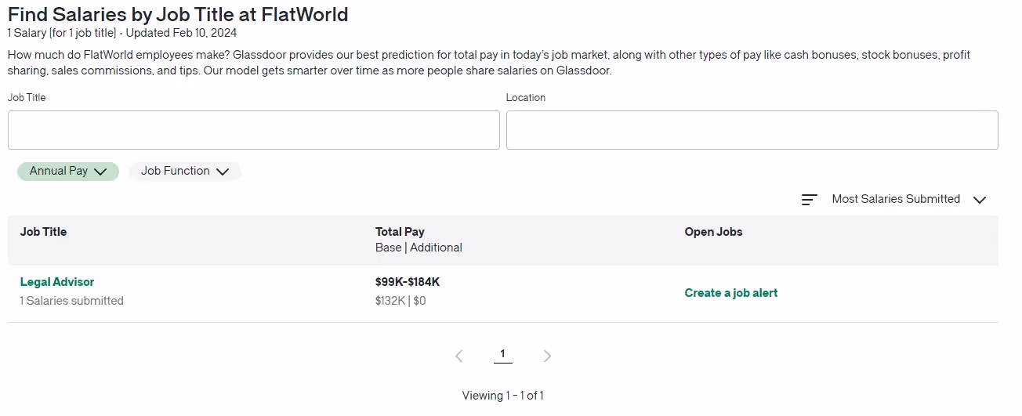This screenshot has width=1022, height=416.
Task: Open the Most Salaries Submitted sort dropdown
Action: (908, 199)
